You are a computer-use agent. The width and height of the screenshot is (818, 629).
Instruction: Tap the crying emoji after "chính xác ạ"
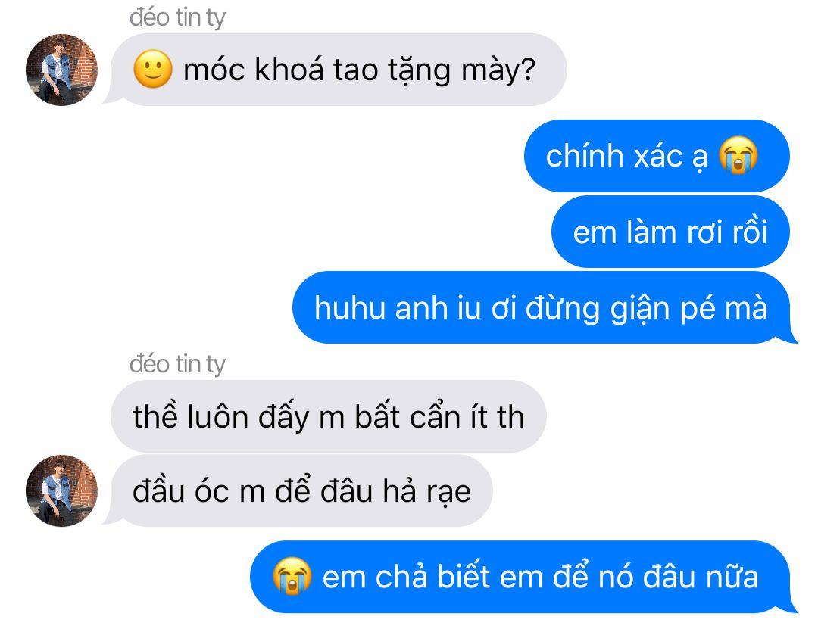click(738, 155)
